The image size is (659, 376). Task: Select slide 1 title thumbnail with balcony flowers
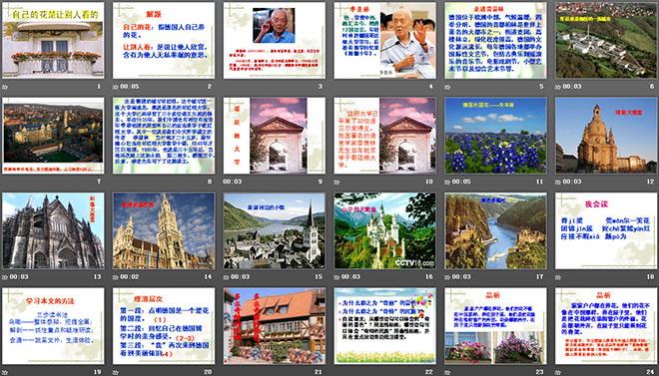tap(53, 40)
